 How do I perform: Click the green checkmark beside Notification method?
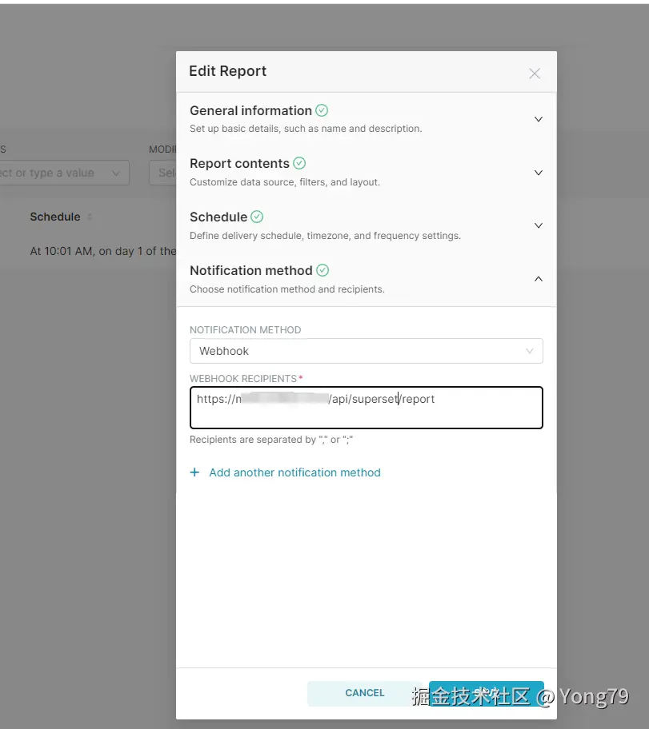tap(322, 270)
